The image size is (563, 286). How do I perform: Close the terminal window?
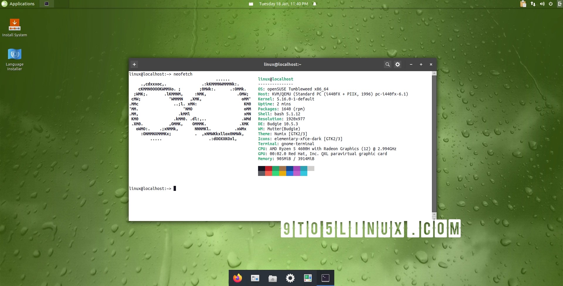431,64
